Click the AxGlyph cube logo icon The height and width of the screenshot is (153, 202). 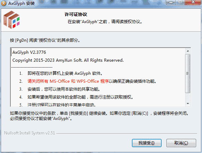coord(12,20)
